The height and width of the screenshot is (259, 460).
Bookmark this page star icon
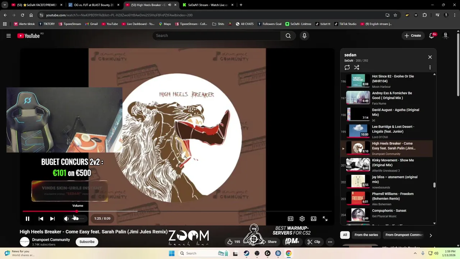395,15
